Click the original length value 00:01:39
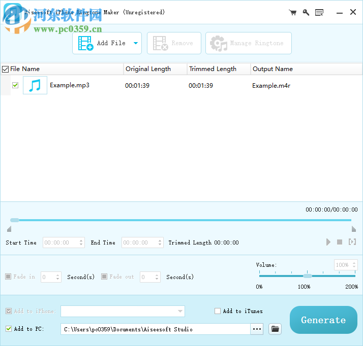This screenshot has height=346, width=363. 137,86
